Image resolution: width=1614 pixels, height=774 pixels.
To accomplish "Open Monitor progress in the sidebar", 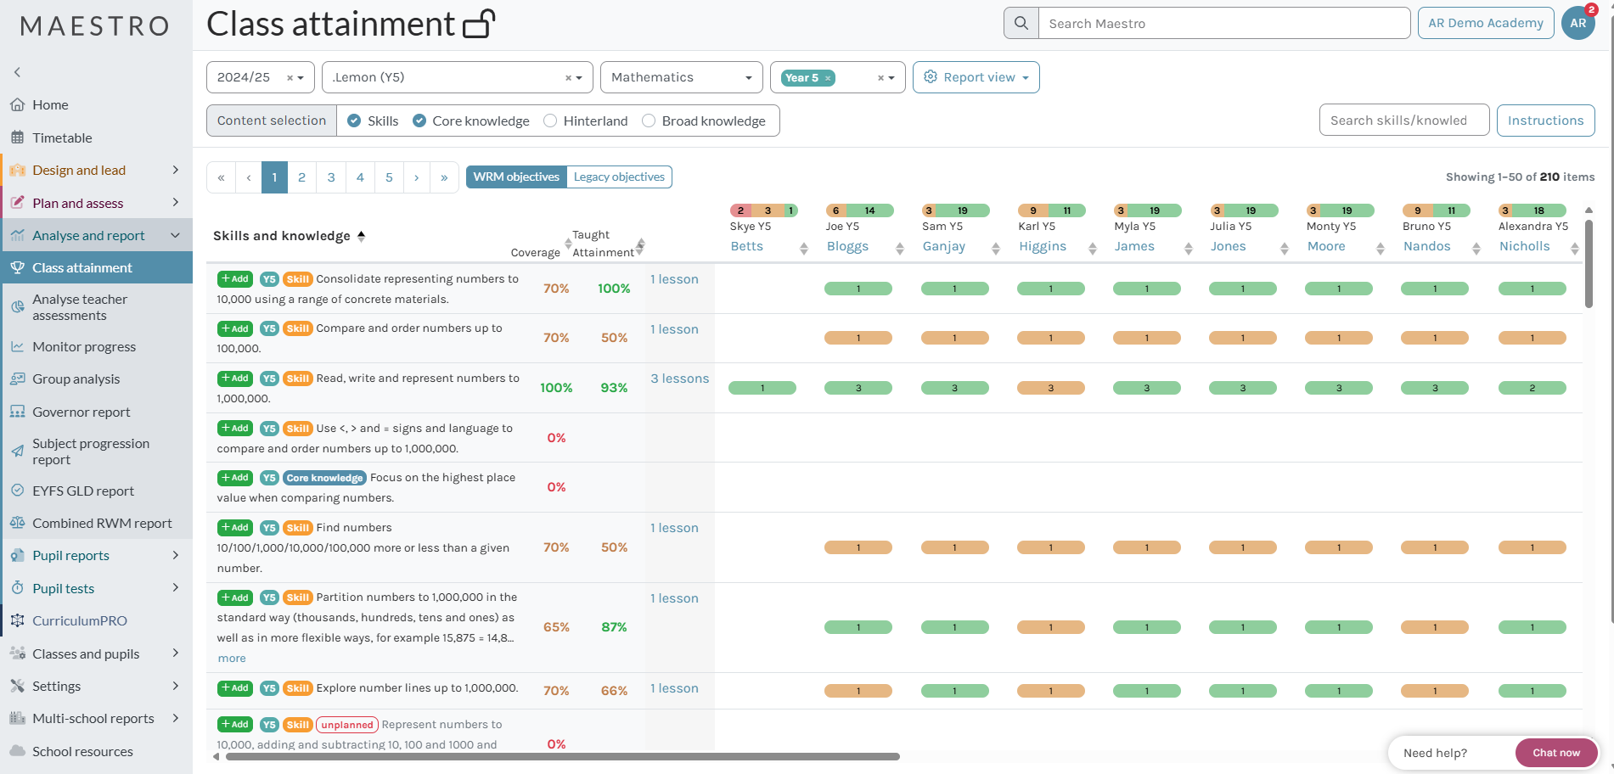I will (x=84, y=347).
